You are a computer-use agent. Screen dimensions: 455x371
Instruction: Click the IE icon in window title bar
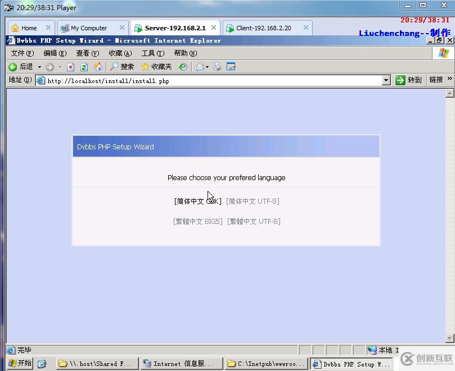[11, 40]
